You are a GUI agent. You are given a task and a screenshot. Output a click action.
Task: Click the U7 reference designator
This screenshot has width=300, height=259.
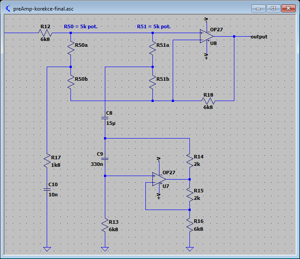click(x=166, y=186)
